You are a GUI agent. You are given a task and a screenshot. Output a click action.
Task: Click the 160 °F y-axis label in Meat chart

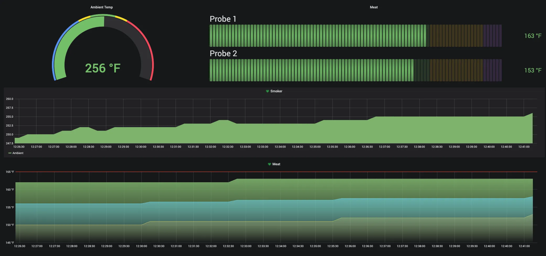click(x=10, y=190)
